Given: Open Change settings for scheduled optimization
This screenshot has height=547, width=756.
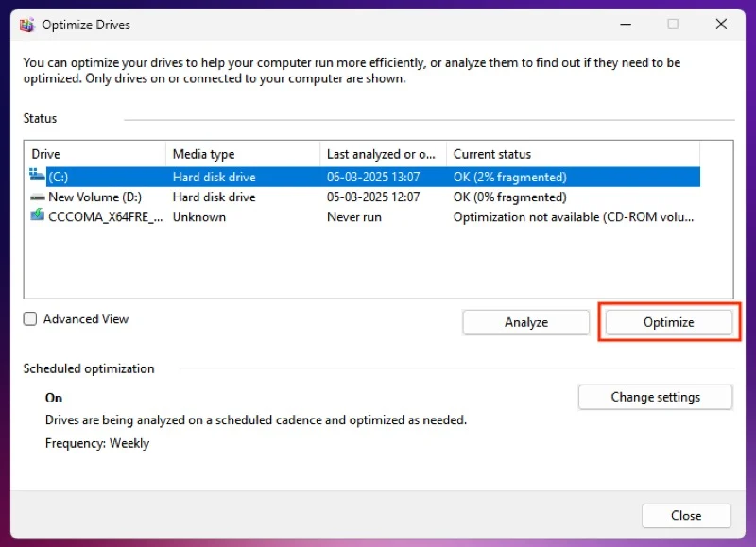Looking at the screenshot, I should 655,397.
